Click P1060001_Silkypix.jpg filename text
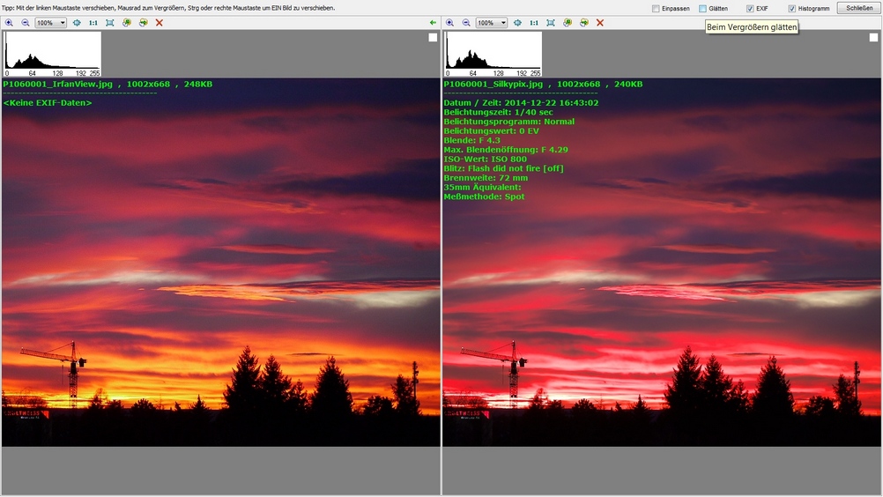Viewport: 883px width, 497px height. tap(493, 84)
